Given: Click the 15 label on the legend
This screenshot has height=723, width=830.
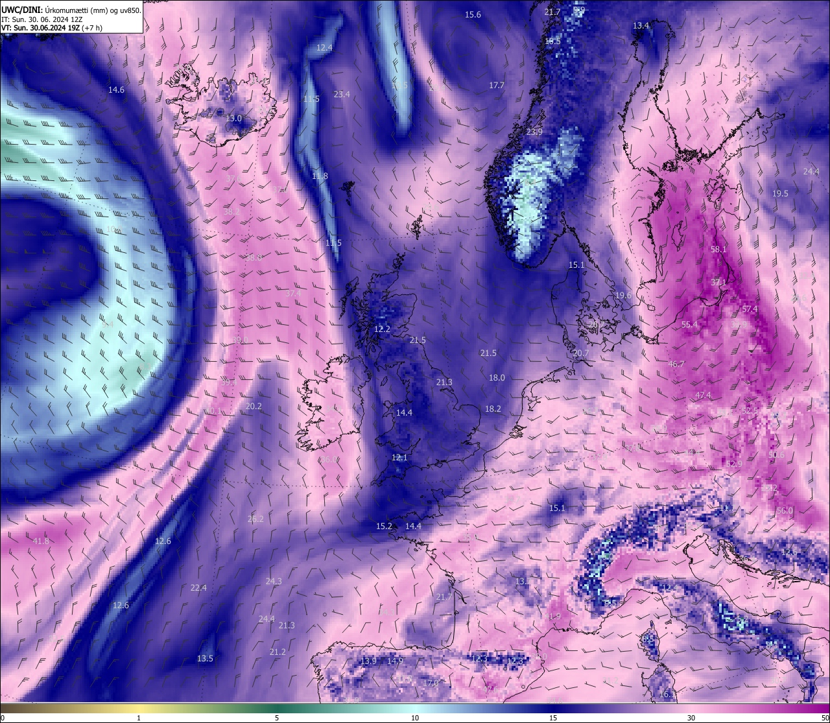Looking at the screenshot, I should tap(553, 718).
